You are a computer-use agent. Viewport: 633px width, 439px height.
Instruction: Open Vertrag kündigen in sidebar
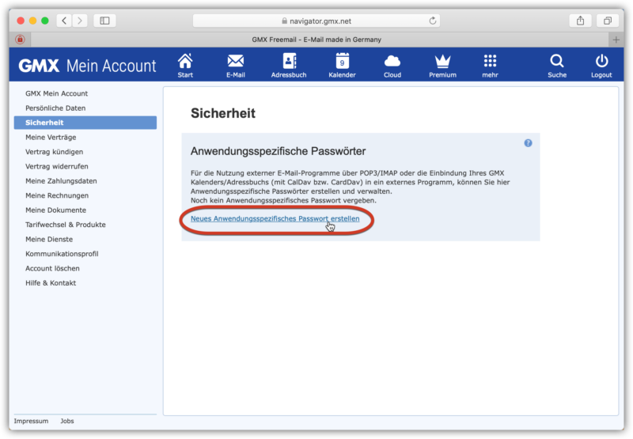pyautogui.click(x=54, y=152)
